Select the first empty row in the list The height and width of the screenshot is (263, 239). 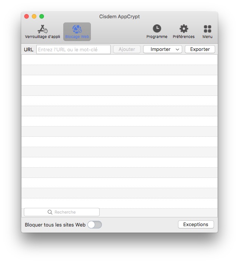(x=119, y=60)
